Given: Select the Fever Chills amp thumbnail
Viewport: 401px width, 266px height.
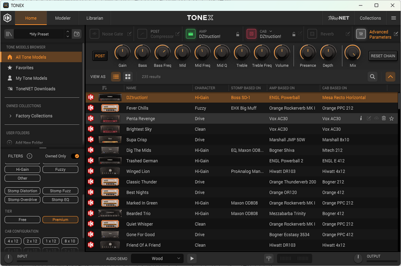Looking at the screenshot, I should (110, 108).
